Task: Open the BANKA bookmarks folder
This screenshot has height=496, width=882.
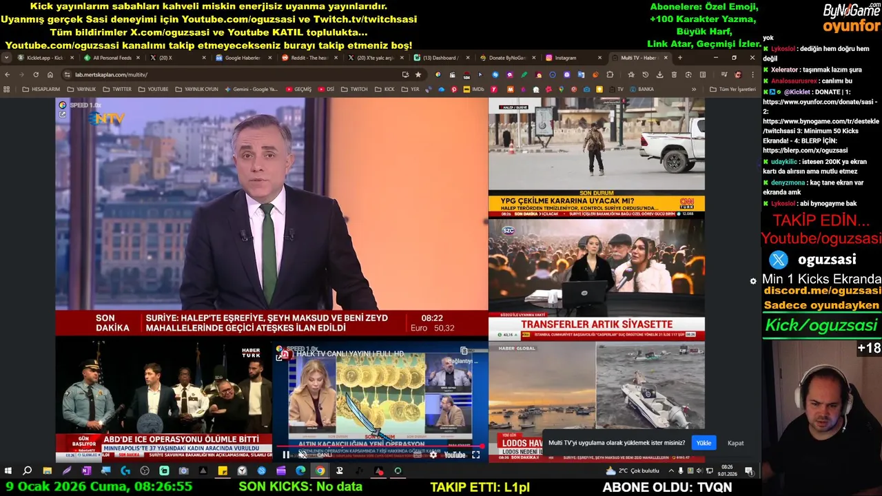Action: pyautogui.click(x=641, y=89)
